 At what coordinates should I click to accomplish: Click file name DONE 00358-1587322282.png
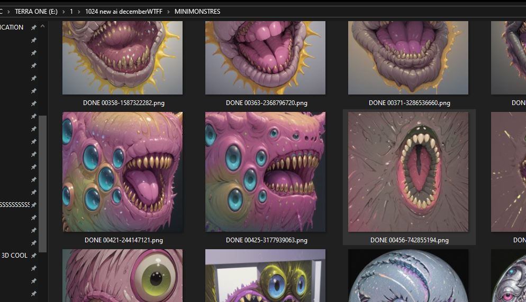124,103
